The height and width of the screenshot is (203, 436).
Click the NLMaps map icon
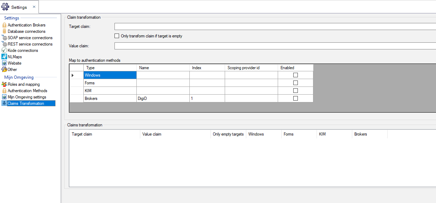pos(4,57)
